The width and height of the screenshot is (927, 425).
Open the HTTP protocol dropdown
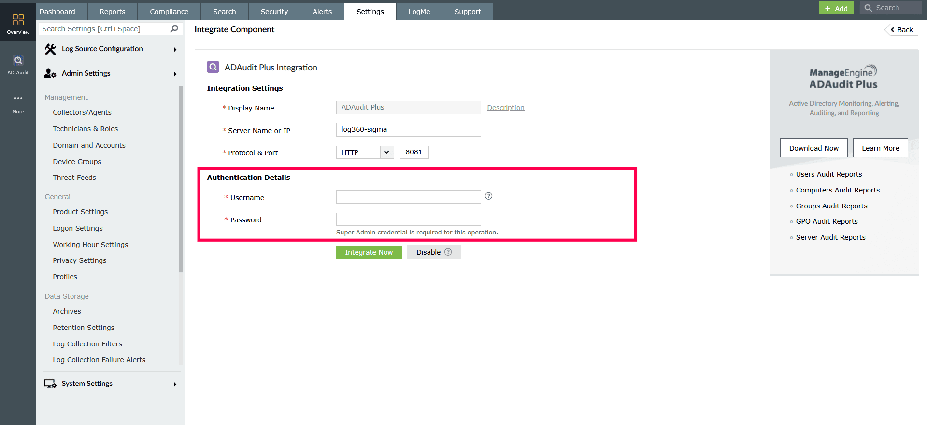[365, 152]
